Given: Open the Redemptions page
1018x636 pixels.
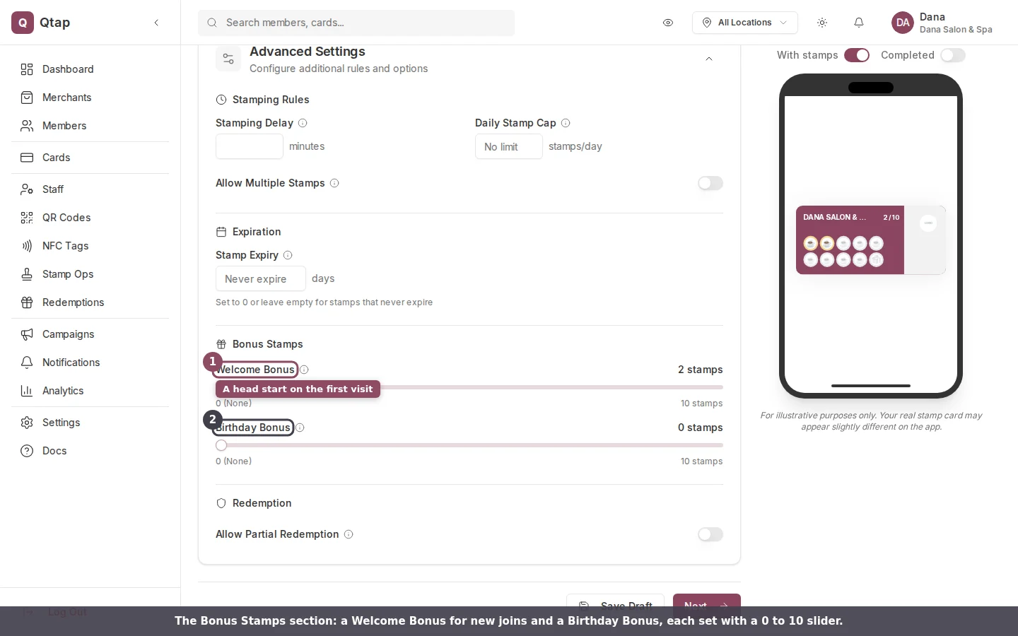Looking at the screenshot, I should coord(90,302).
